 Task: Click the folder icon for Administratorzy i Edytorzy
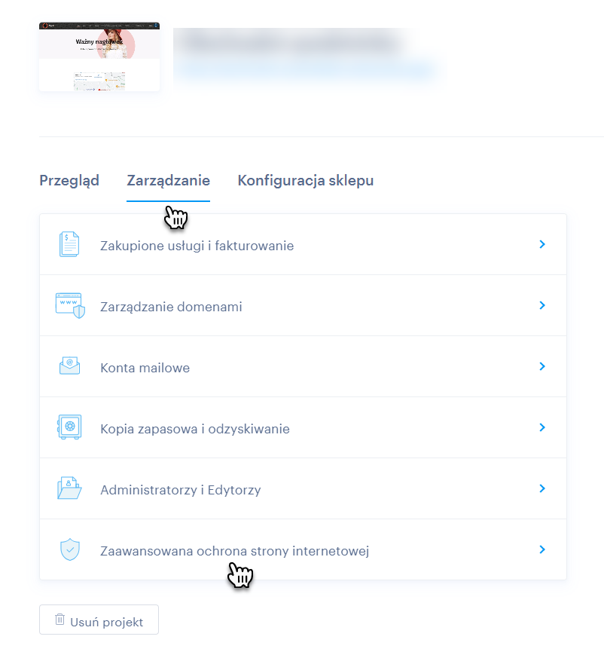point(69,488)
